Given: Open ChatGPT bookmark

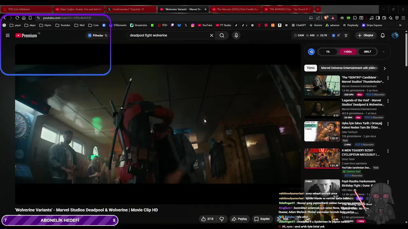Looking at the screenshot, I should point(298,25).
